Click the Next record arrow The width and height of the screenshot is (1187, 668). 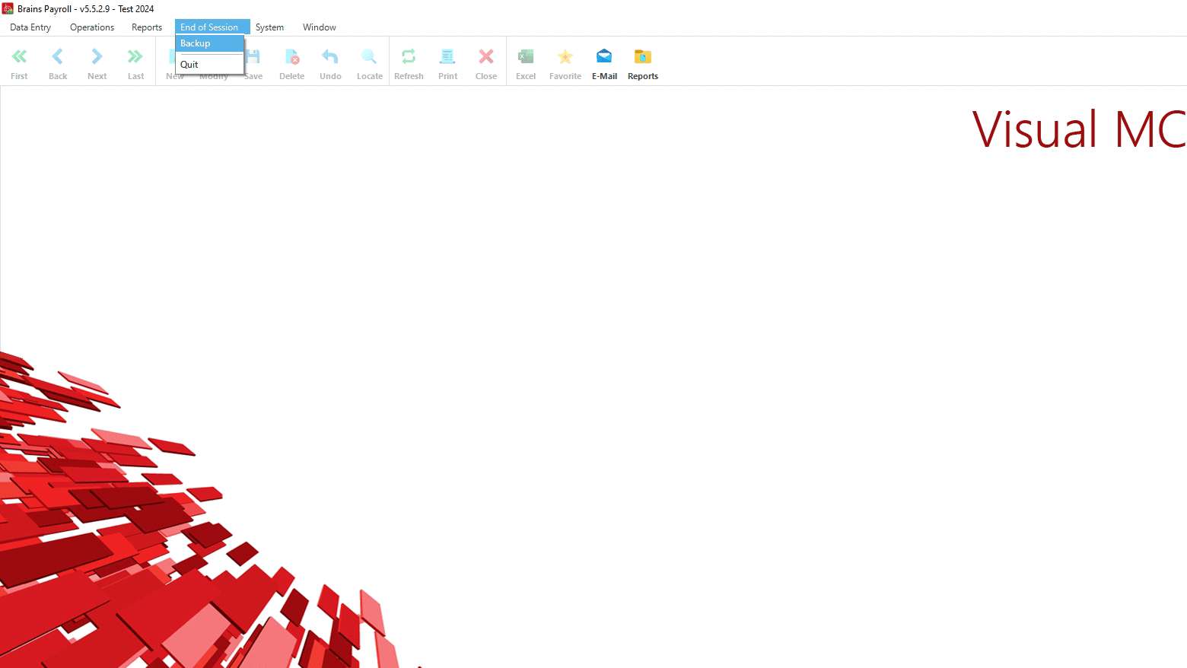point(97,56)
